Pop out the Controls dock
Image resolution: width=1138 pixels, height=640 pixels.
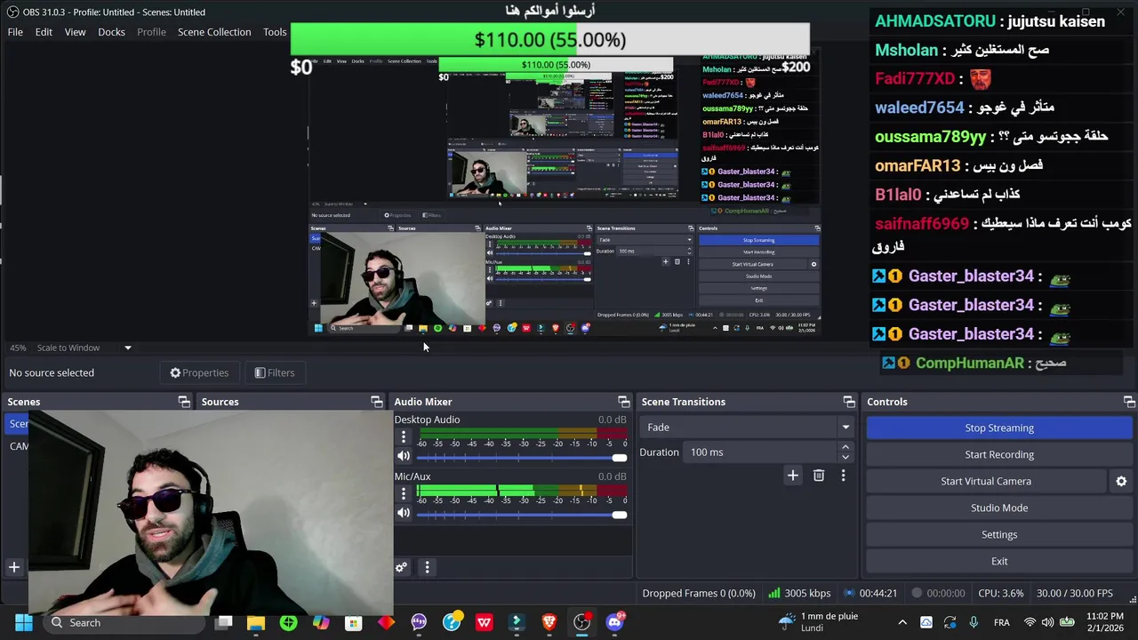pyautogui.click(x=1129, y=402)
